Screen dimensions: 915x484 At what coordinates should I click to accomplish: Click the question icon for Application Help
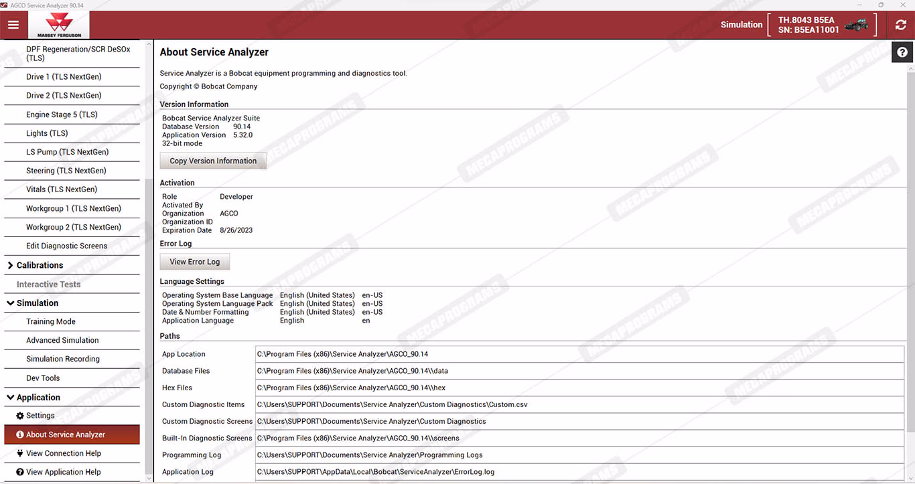click(x=20, y=472)
